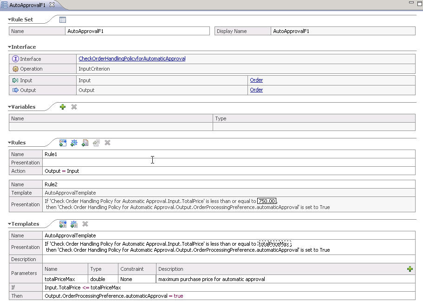
Task: Open the Order type link for Input
Action: point(256,80)
